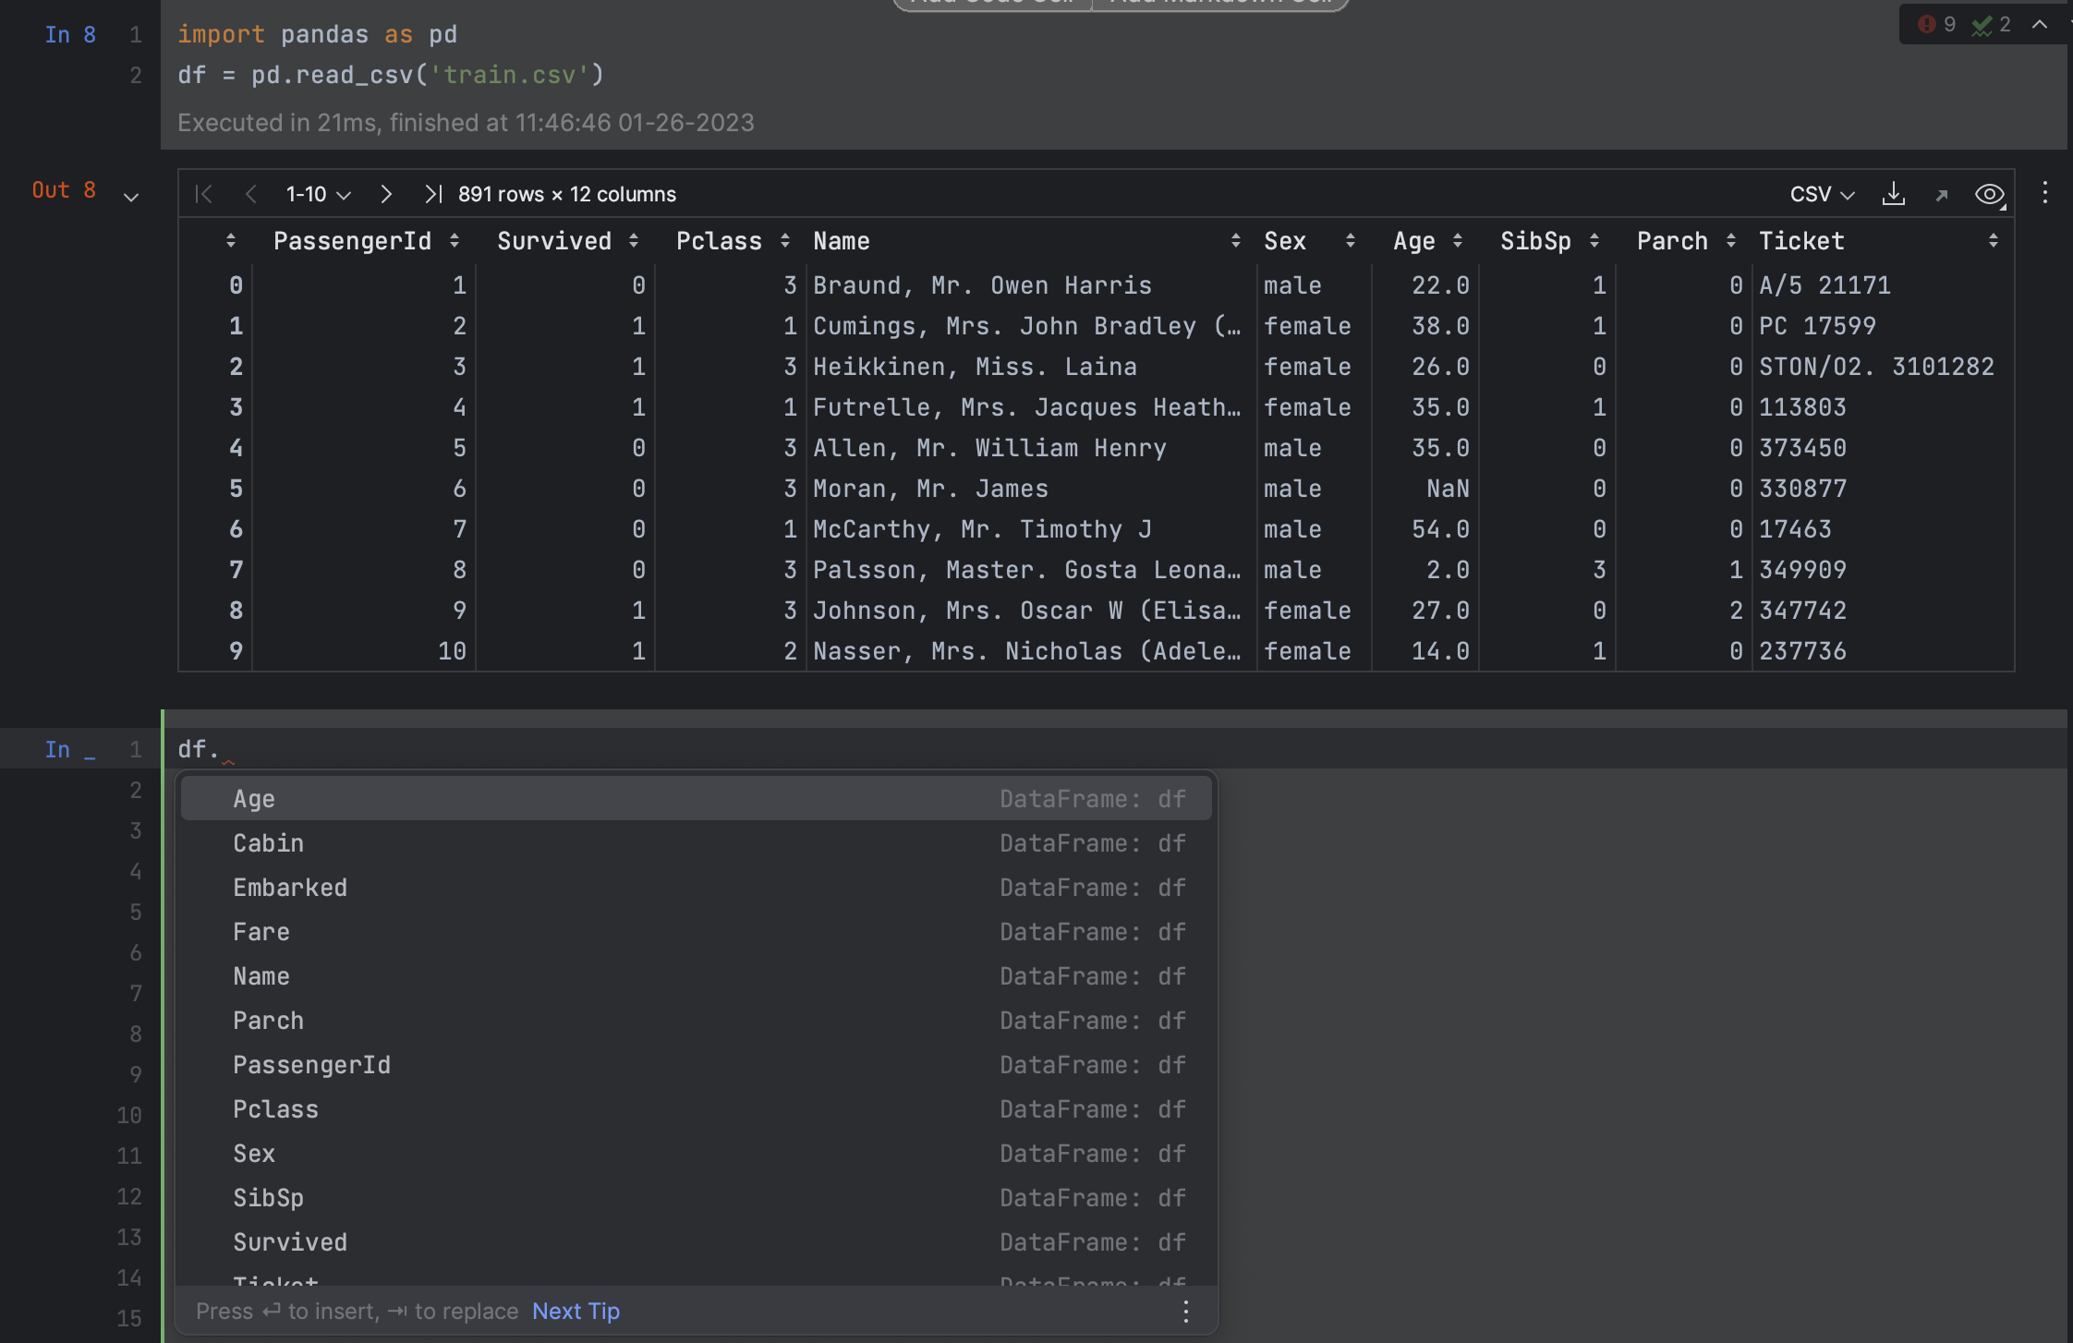Open the table view options eye icon

coord(1989,195)
